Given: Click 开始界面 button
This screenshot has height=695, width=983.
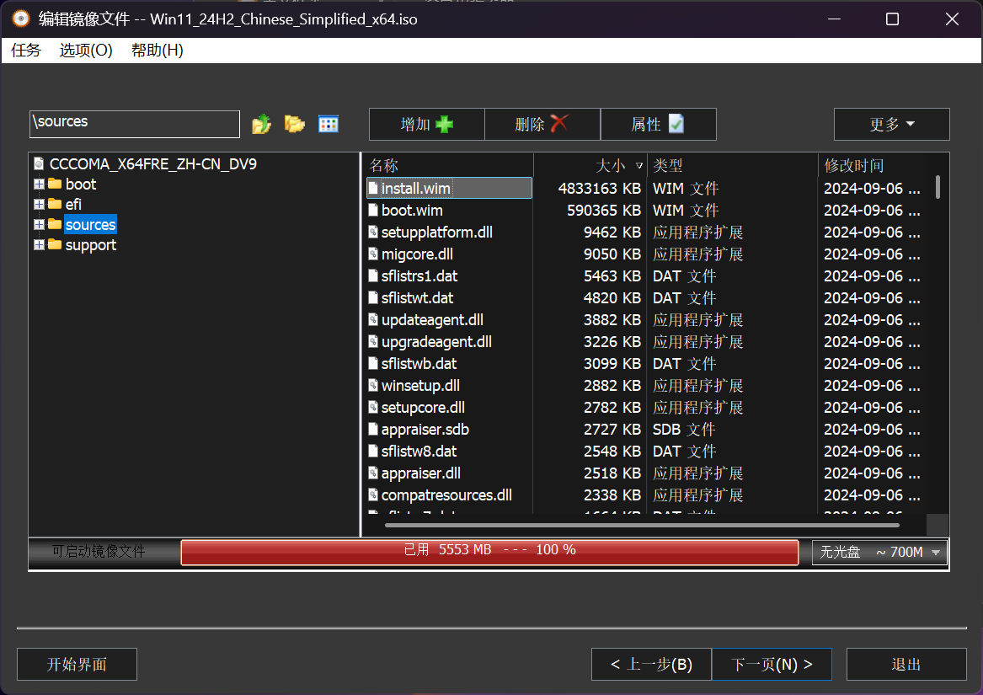Looking at the screenshot, I should click(x=77, y=665).
